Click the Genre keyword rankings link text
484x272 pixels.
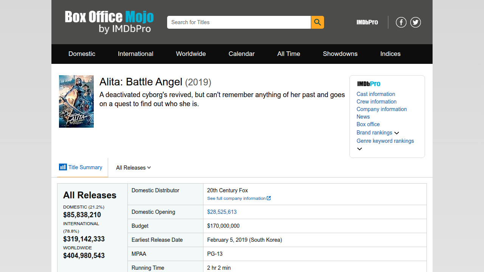coord(385,141)
